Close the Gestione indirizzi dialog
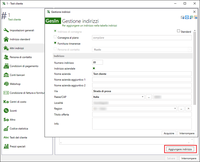 coord(194,12)
